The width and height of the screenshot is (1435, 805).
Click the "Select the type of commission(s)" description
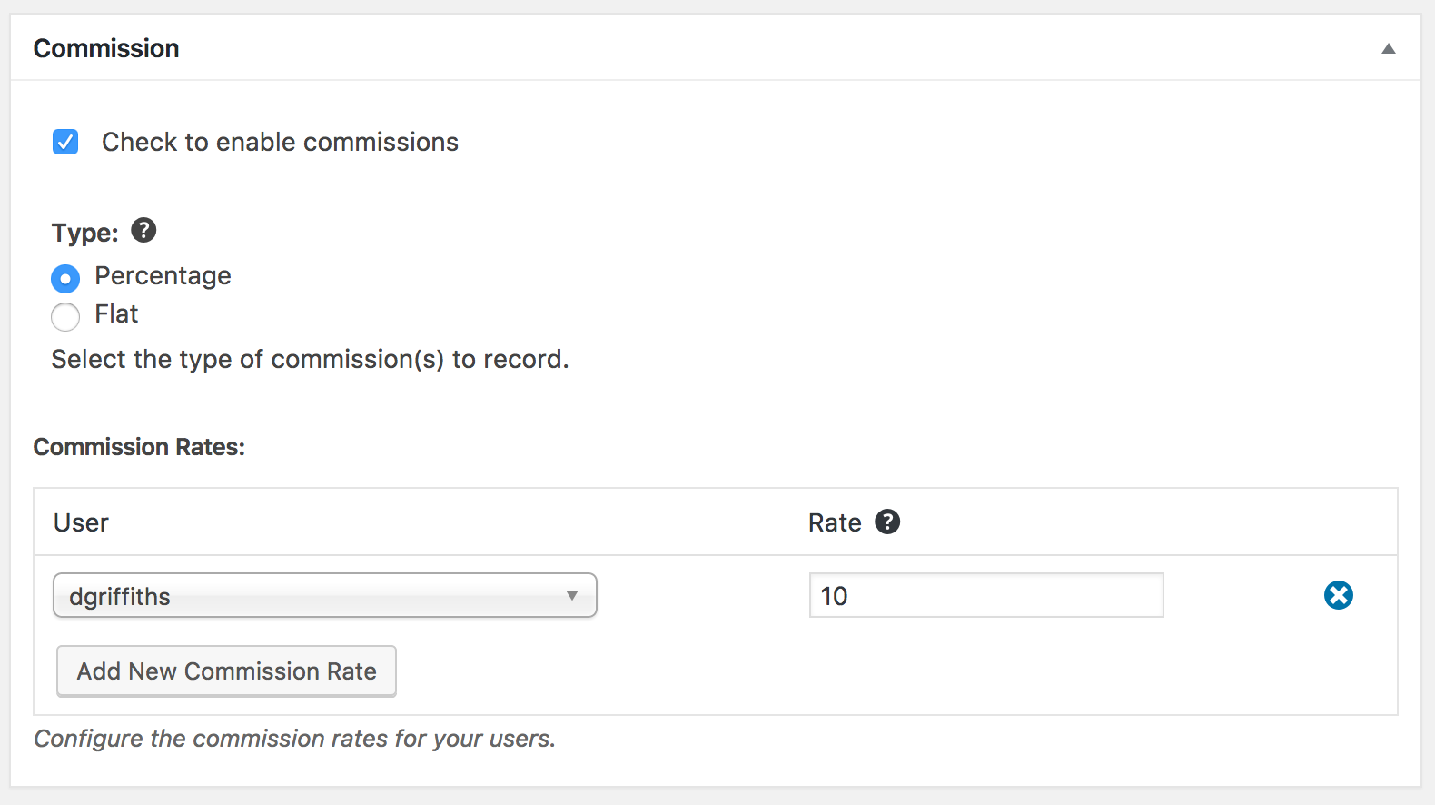pyautogui.click(x=310, y=360)
